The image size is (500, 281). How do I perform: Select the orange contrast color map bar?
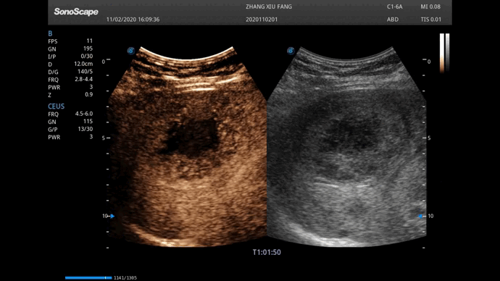[x=442, y=53]
